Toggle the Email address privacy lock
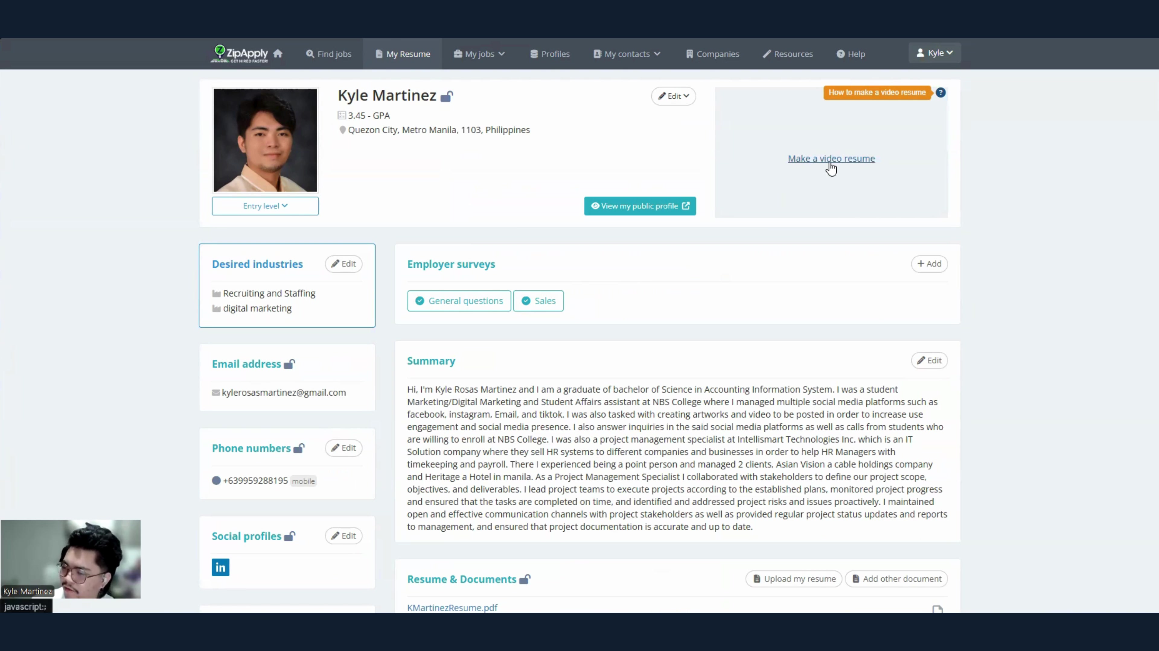 289,364
